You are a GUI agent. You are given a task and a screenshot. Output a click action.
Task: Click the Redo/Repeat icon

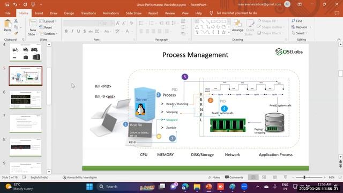[25, 4]
